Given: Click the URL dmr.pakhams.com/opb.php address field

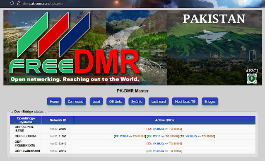Looking at the screenshot, I should click(43, 4).
